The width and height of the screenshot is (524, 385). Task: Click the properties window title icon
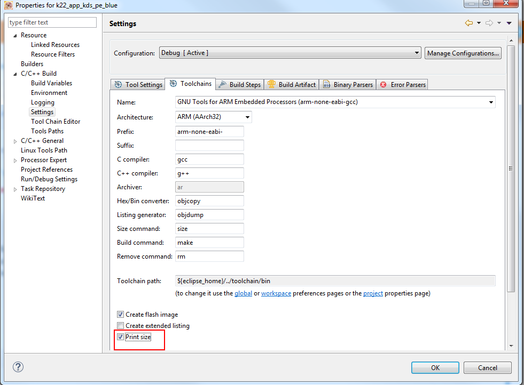pos(9,5)
